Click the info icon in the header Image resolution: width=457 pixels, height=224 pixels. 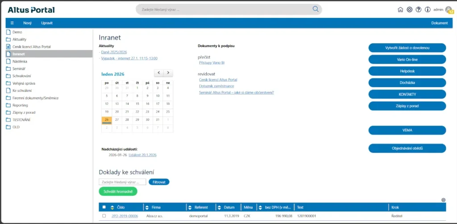coord(427,10)
